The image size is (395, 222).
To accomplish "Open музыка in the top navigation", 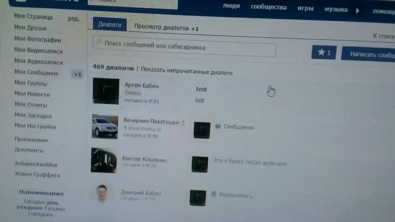I will pos(336,10).
